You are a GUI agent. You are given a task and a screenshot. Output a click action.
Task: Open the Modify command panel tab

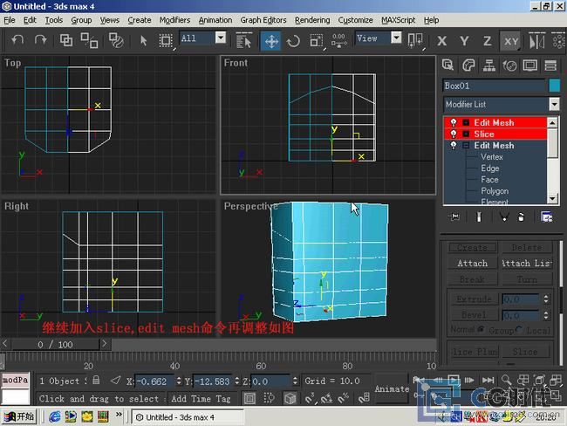pyautogui.click(x=468, y=65)
